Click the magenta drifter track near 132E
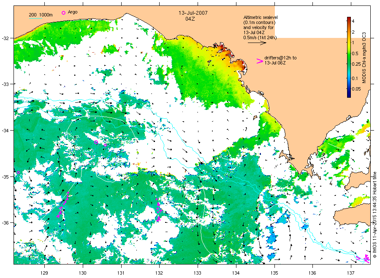Image resolution: width=380 pixels, height=278 pixels. tap(158, 210)
